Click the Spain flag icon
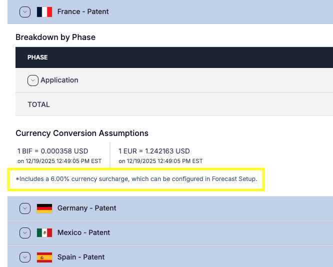333x267 pixels. (x=44, y=257)
